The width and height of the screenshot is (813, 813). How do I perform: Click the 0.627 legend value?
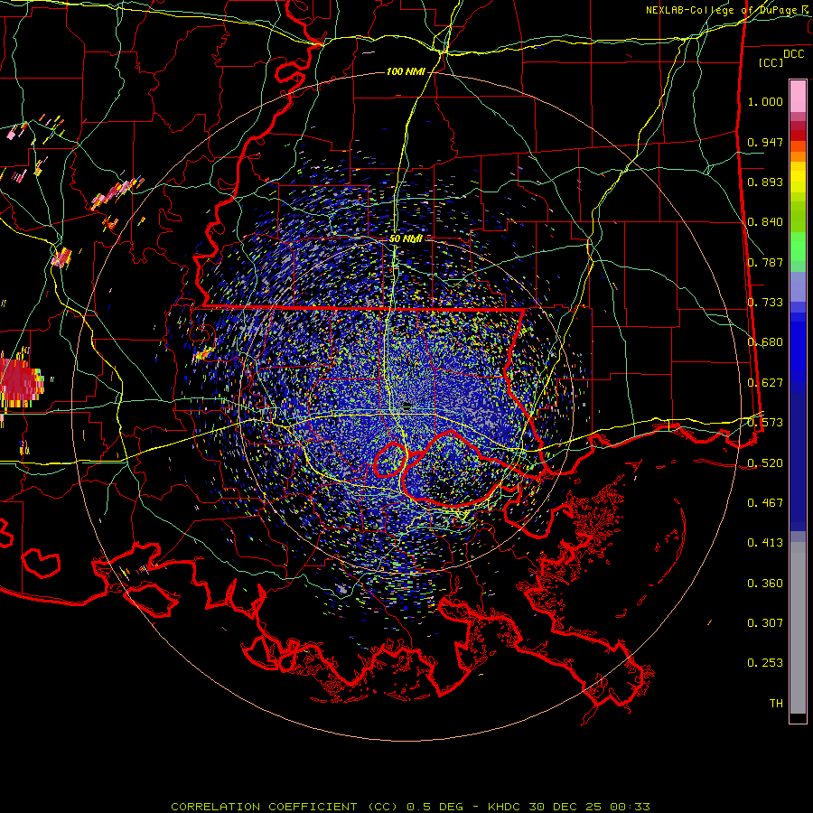765,383
